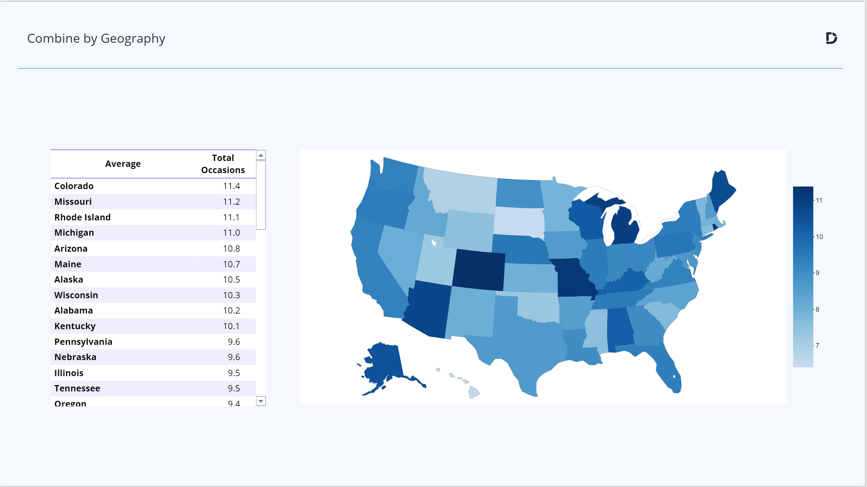This screenshot has width=867, height=487.
Task: Select the Tennessee row value 9.5
Action: pyautogui.click(x=234, y=388)
